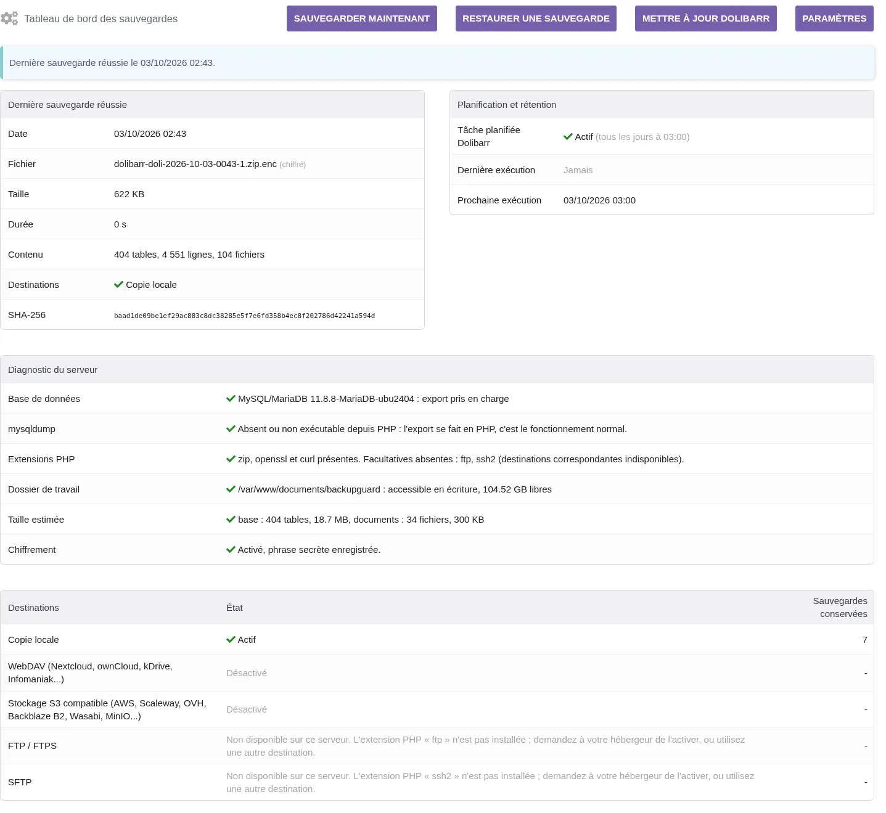Click the checkmark in the Chiffrement row
This screenshot has width=886, height=813.
231,550
